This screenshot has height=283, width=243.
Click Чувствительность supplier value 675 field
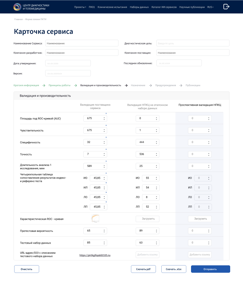(x=95, y=130)
